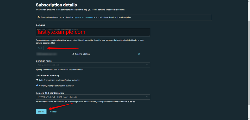
Task: Click the Cancel link
Action: (x=53, y=112)
